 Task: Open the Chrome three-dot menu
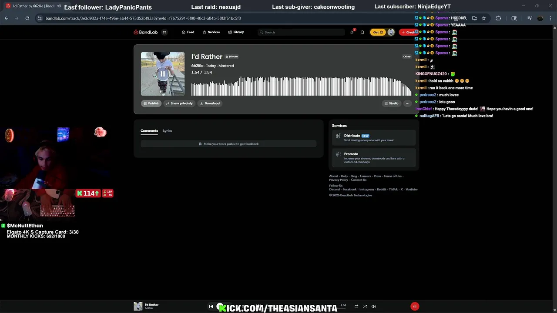point(550,18)
